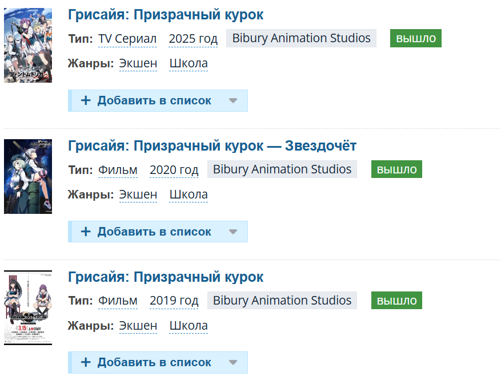Image resolution: width=501 pixels, height=389 pixels.
Task: Open Звездочёт film poster thumbnail
Action: [28, 176]
